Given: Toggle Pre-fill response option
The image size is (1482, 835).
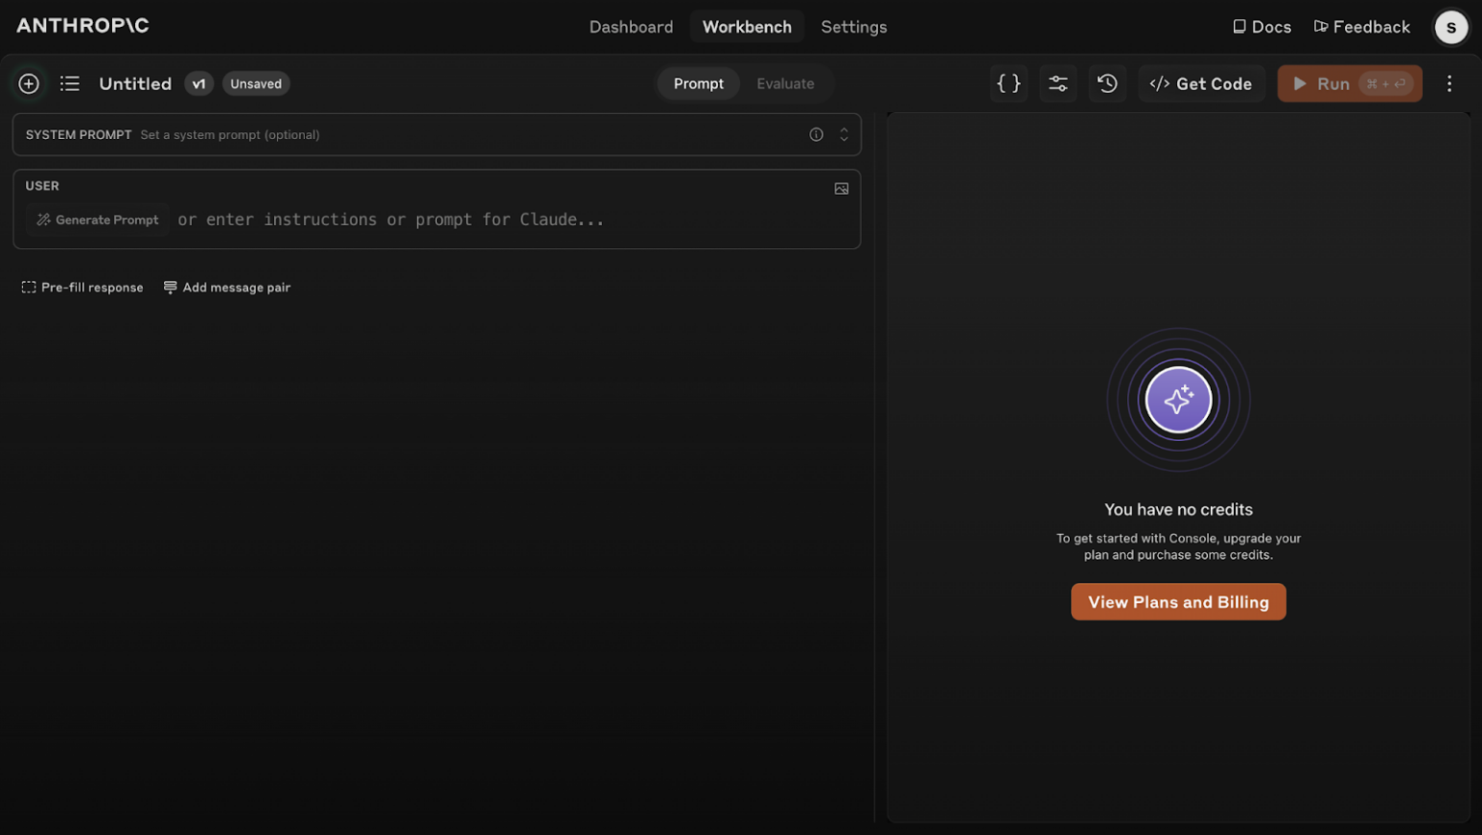Looking at the screenshot, I should coord(83,288).
